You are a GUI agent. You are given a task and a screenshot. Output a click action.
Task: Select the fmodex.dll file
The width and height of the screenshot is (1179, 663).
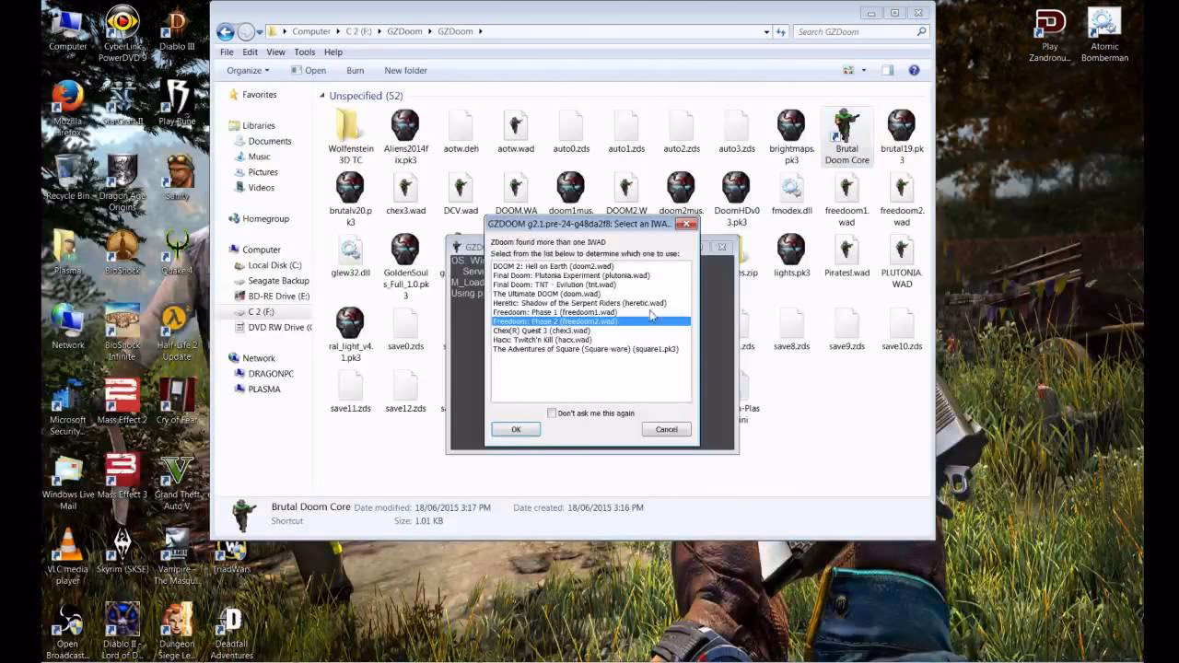791,192
